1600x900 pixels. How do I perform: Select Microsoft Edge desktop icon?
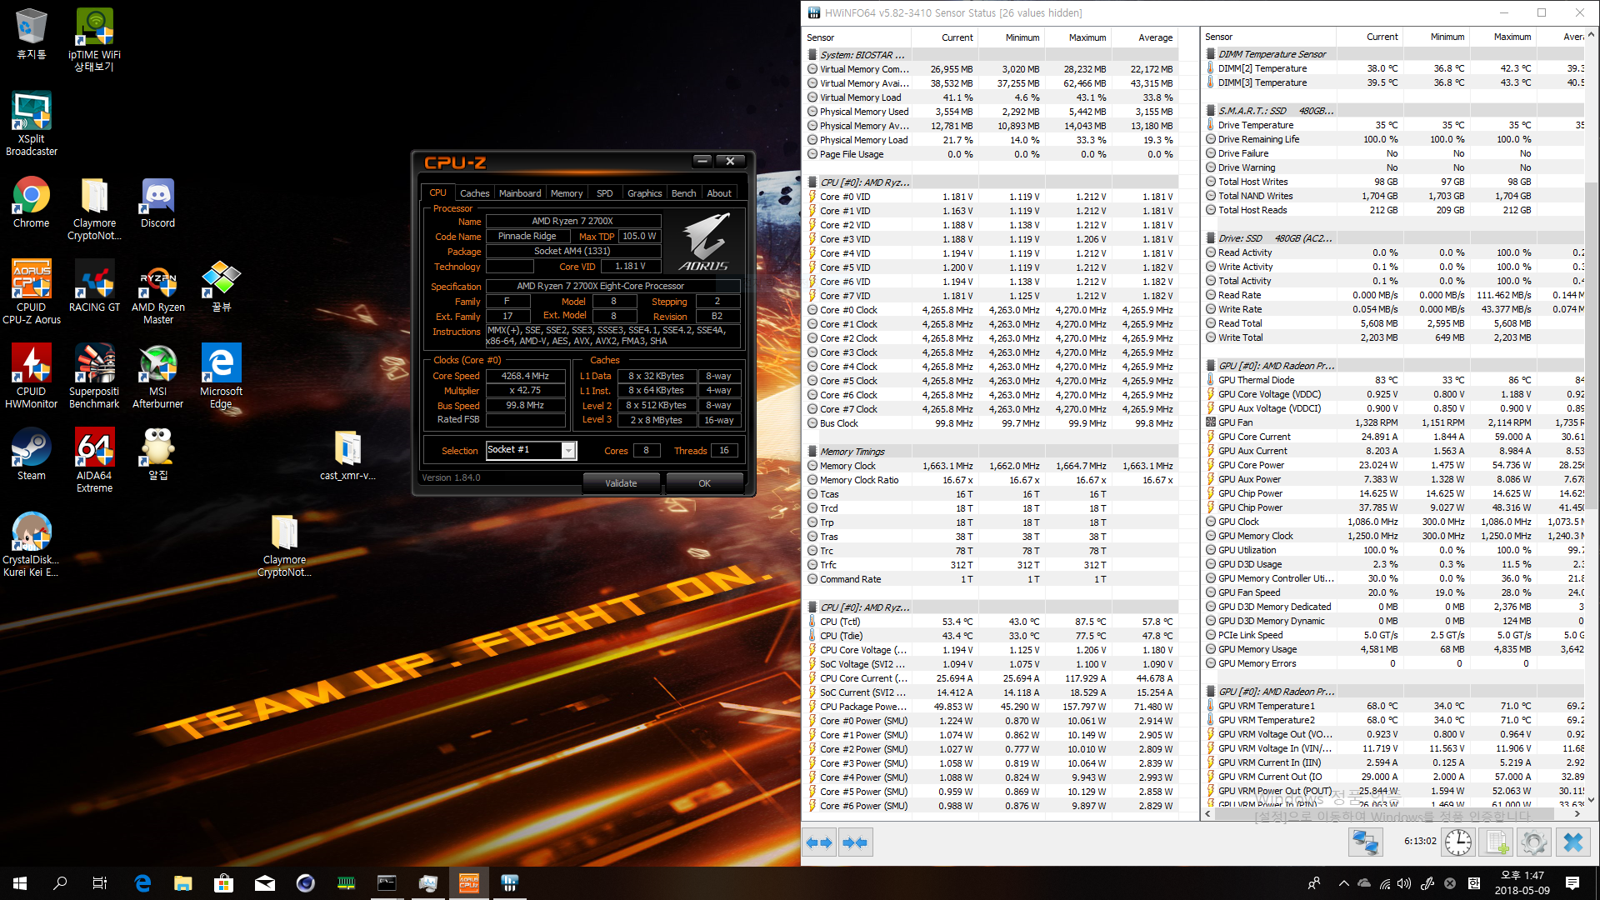click(221, 376)
